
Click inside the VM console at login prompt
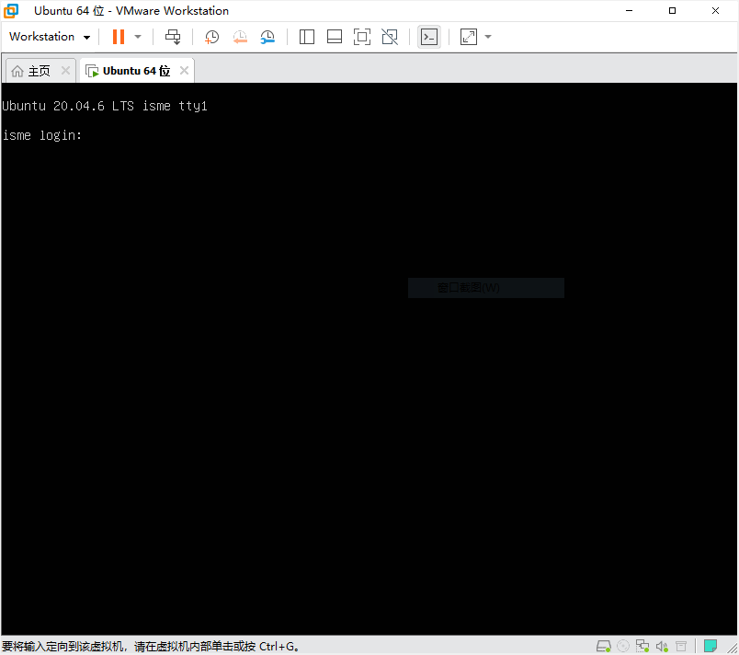42,136
